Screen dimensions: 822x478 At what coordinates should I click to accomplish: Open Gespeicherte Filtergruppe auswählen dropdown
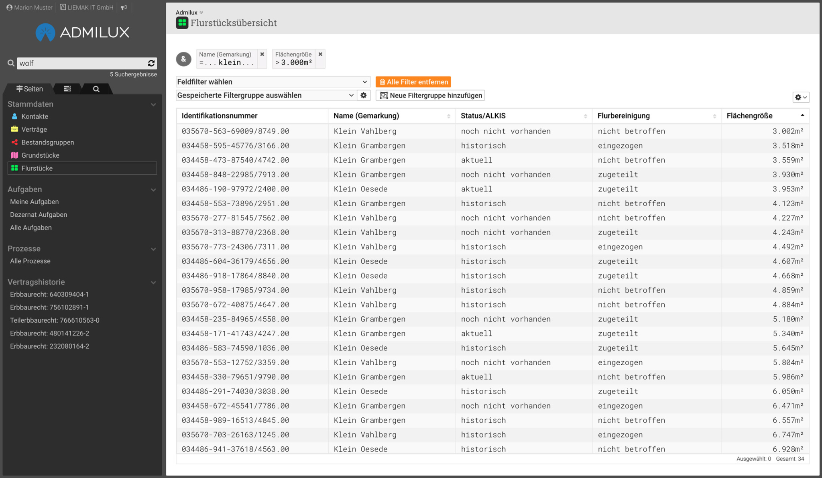(266, 95)
